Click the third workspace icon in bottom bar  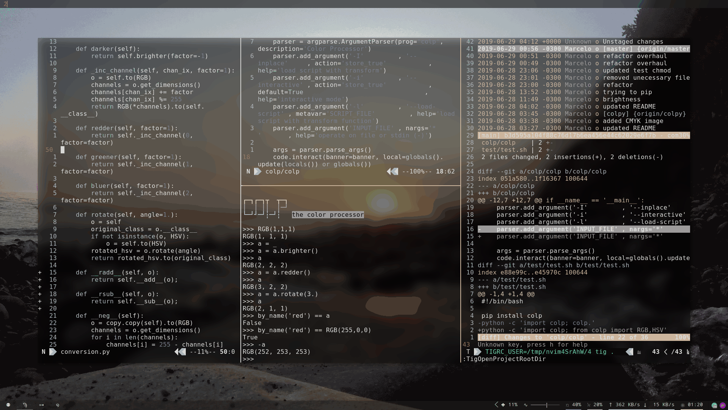click(41, 405)
